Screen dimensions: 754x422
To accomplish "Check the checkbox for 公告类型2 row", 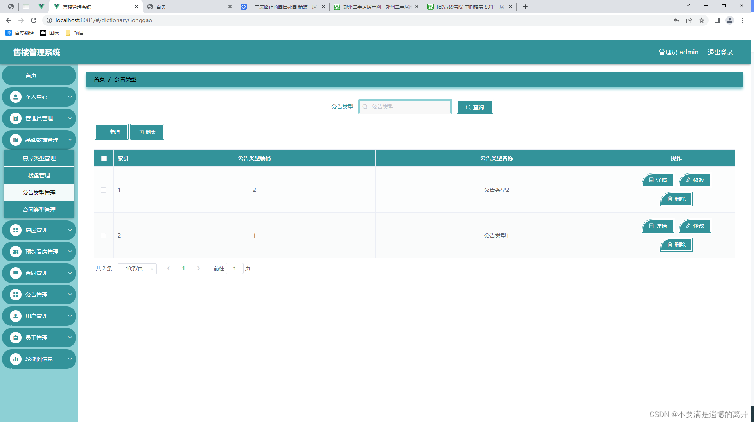I will pos(103,190).
